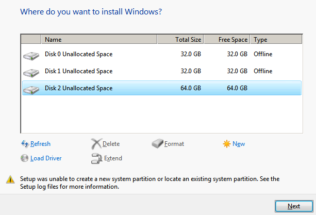Click the Extend link
Screen dimensions: 316x215
pos(113,158)
